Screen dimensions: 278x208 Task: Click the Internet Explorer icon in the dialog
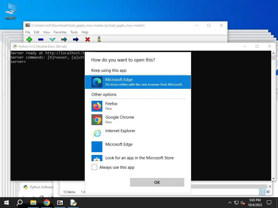pos(97,133)
